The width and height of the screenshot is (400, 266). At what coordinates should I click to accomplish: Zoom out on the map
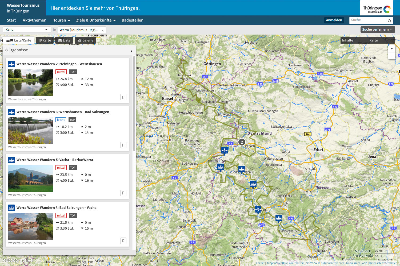click(391, 56)
